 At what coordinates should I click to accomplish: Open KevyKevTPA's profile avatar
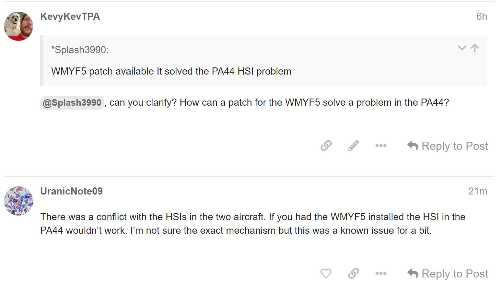click(x=18, y=26)
